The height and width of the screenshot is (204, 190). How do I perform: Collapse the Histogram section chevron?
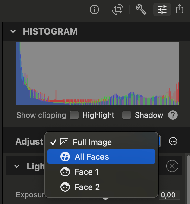(x=13, y=31)
